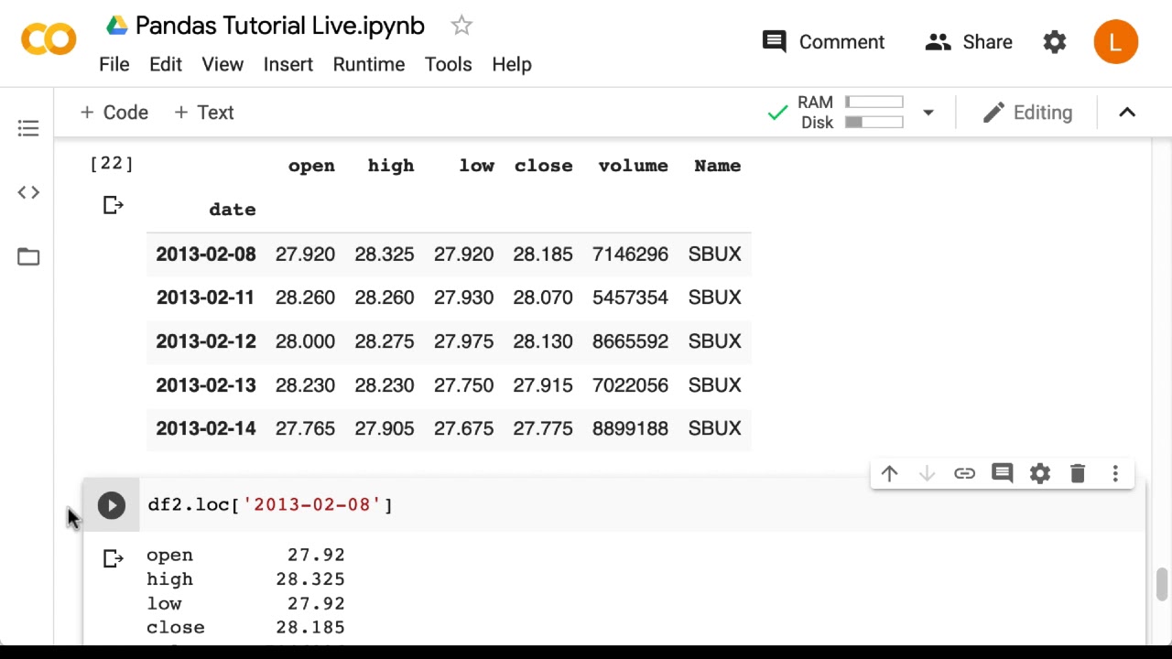1172x659 pixels.
Task: Open the Runtime menu
Action: pos(369,64)
